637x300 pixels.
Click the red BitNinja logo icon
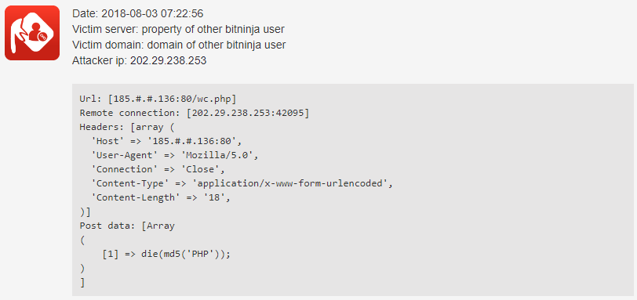pos(32,33)
